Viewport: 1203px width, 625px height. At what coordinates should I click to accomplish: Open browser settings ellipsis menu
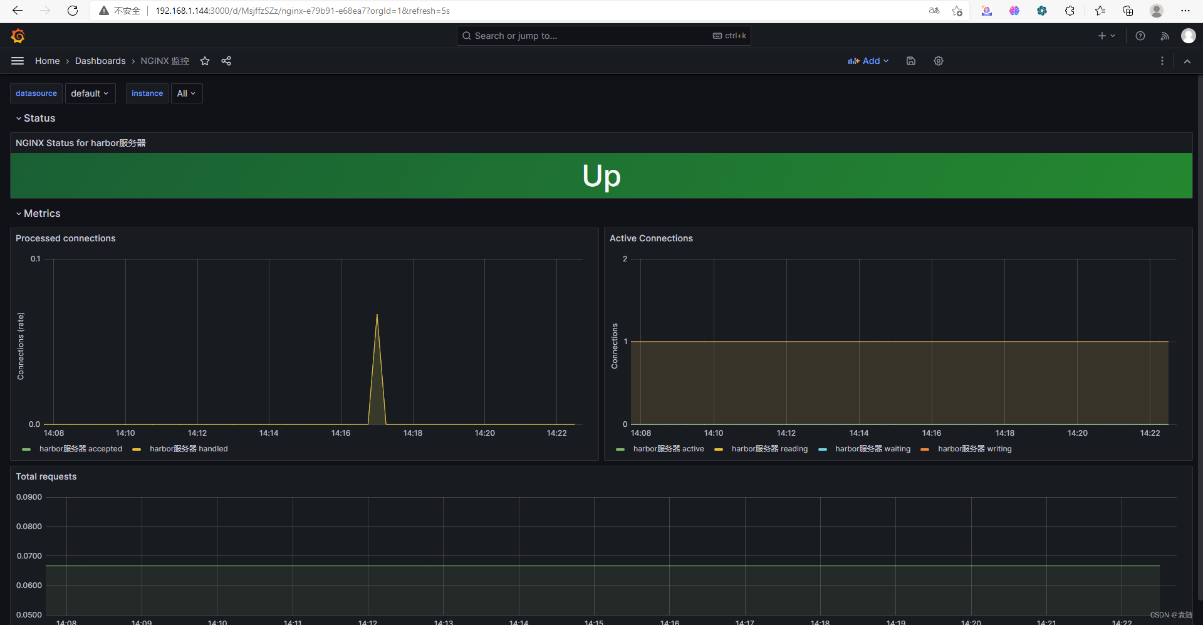pos(1185,11)
